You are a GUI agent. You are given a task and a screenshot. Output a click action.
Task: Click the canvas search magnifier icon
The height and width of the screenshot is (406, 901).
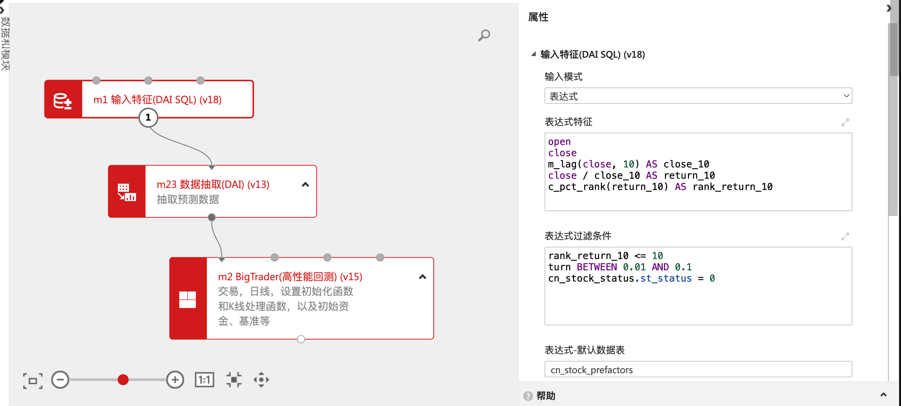click(484, 35)
